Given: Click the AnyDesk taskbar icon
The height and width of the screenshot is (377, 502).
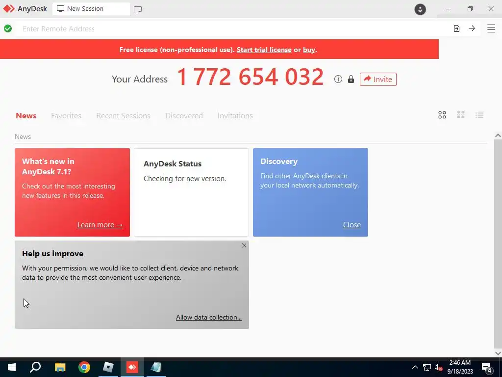Looking at the screenshot, I should point(132,367).
